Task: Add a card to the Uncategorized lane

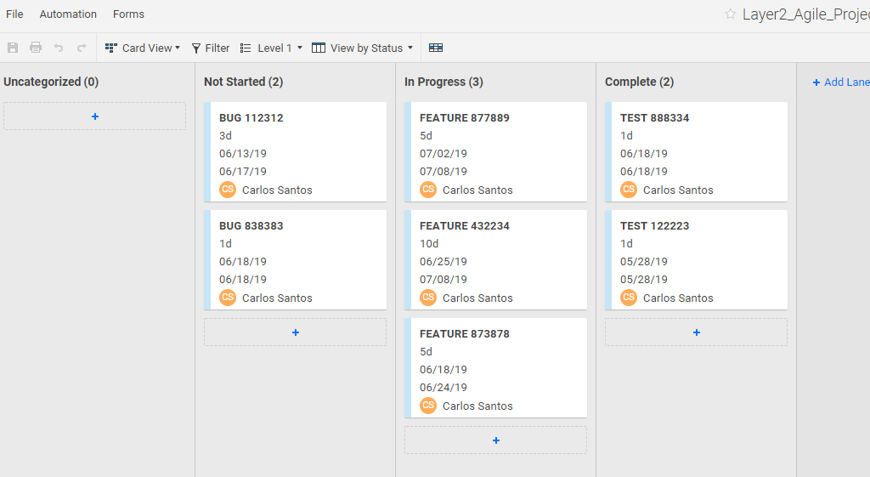Action: click(94, 116)
